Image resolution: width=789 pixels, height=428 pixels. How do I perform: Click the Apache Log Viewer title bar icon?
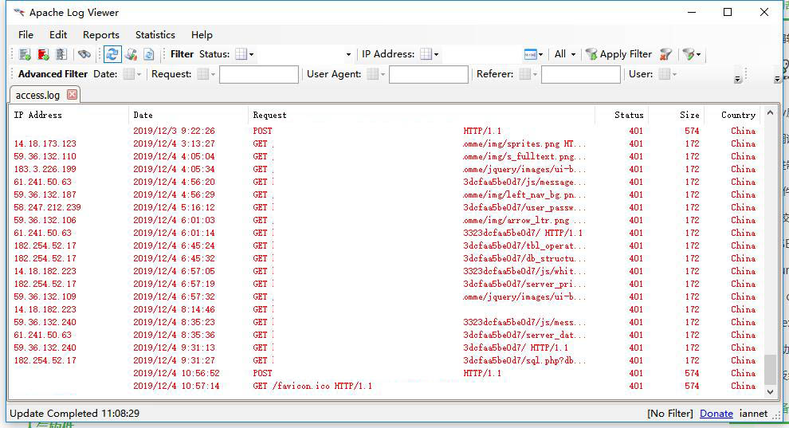coord(19,12)
